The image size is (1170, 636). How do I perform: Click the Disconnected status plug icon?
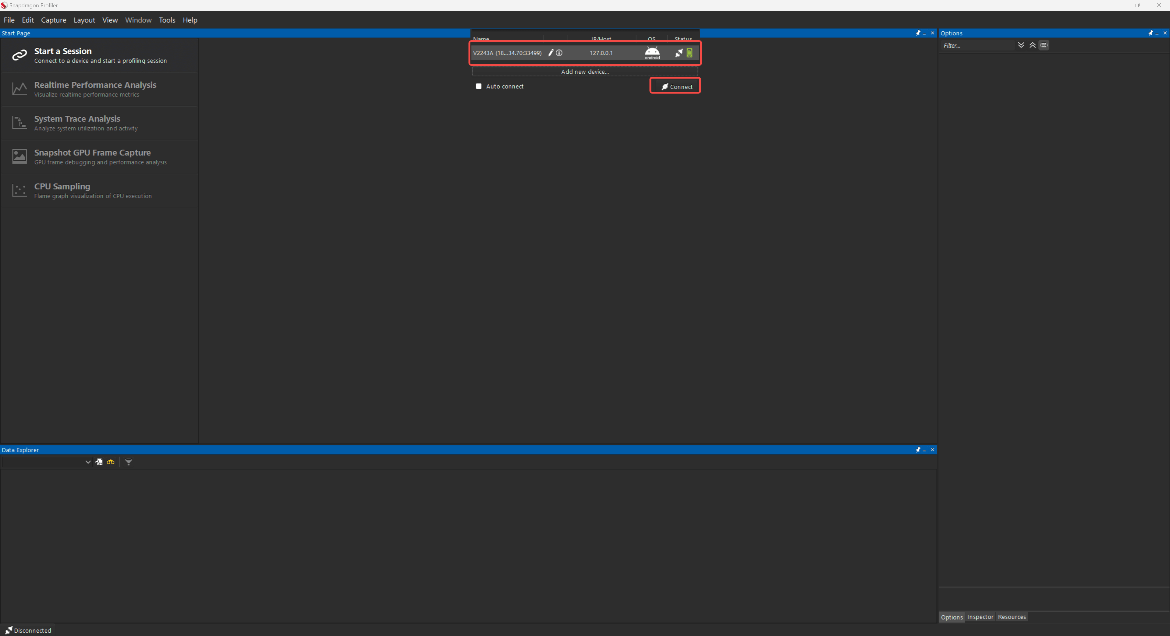[9, 630]
